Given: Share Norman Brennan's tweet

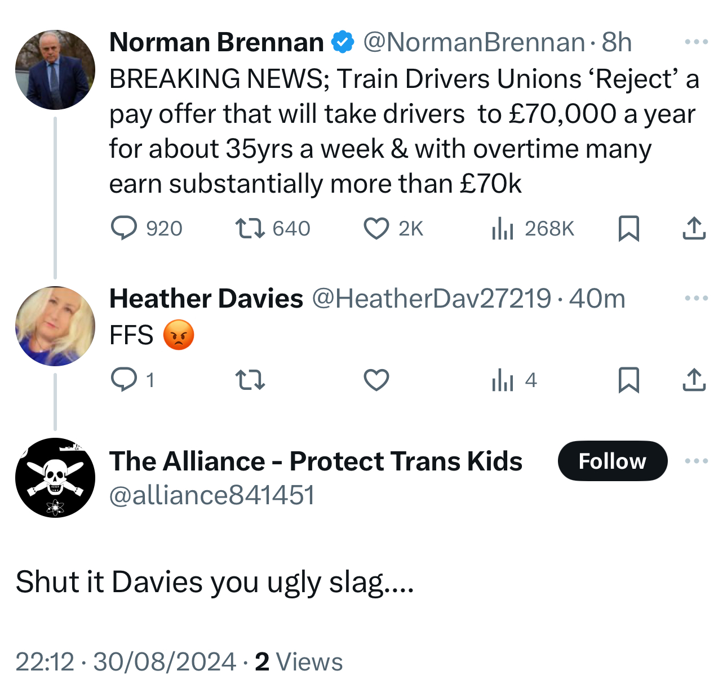Looking at the screenshot, I should tap(694, 228).
